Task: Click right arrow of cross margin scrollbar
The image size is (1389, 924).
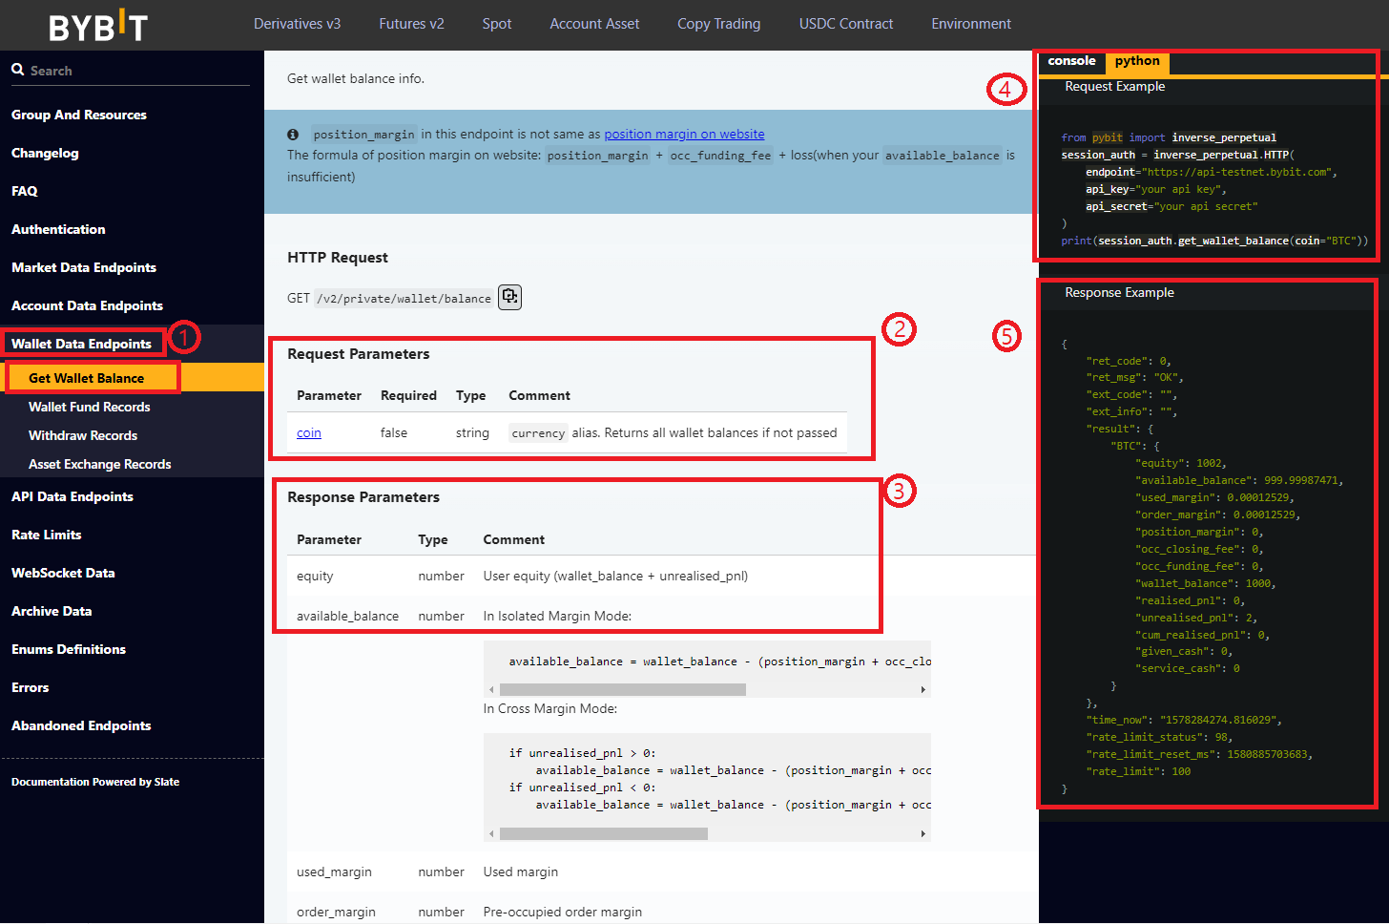Action: [x=923, y=833]
